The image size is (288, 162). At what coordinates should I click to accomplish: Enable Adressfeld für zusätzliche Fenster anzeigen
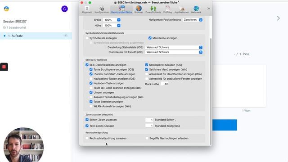(x=147, y=79)
